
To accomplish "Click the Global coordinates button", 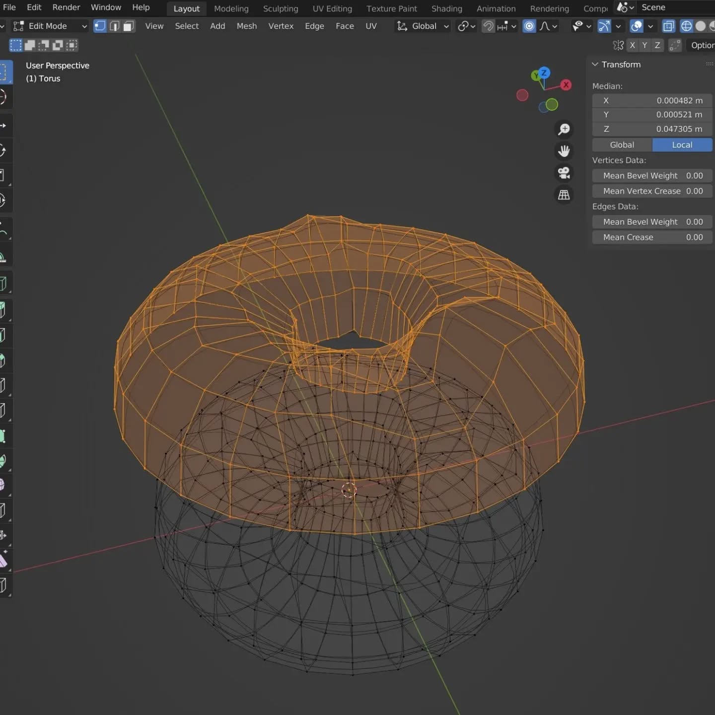I will point(622,145).
